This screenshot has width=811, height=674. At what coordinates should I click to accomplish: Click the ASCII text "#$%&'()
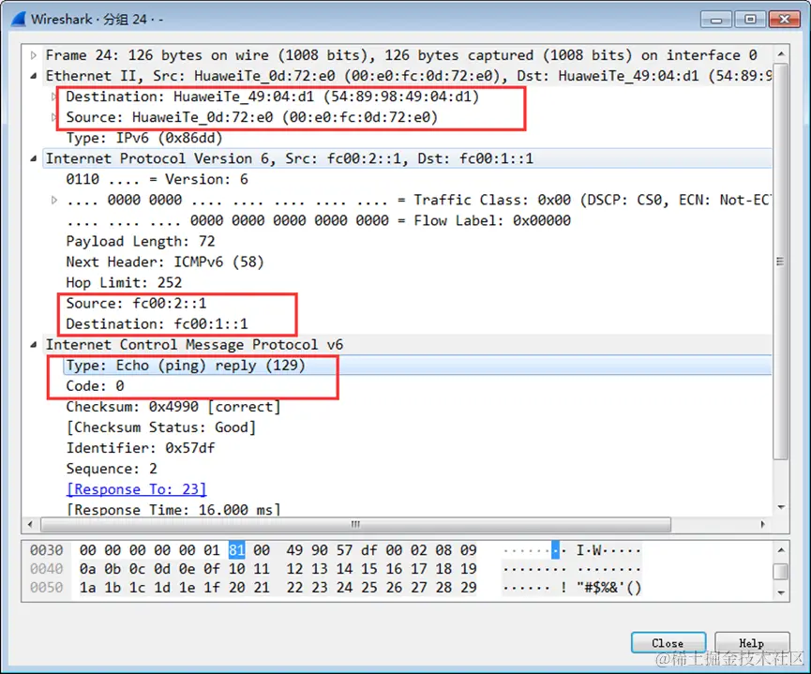click(608, 588)
